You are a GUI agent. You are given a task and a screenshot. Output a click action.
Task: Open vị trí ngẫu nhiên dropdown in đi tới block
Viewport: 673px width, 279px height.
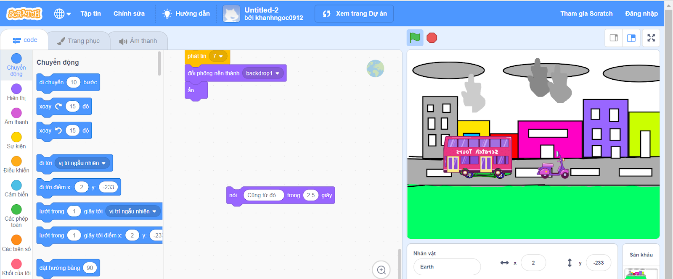coord(82,163)
